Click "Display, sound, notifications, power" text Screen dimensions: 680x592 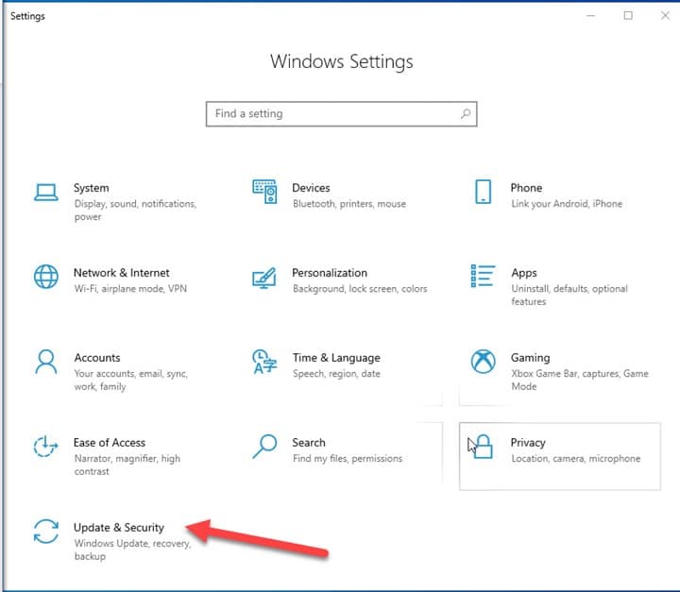point(135,211)
